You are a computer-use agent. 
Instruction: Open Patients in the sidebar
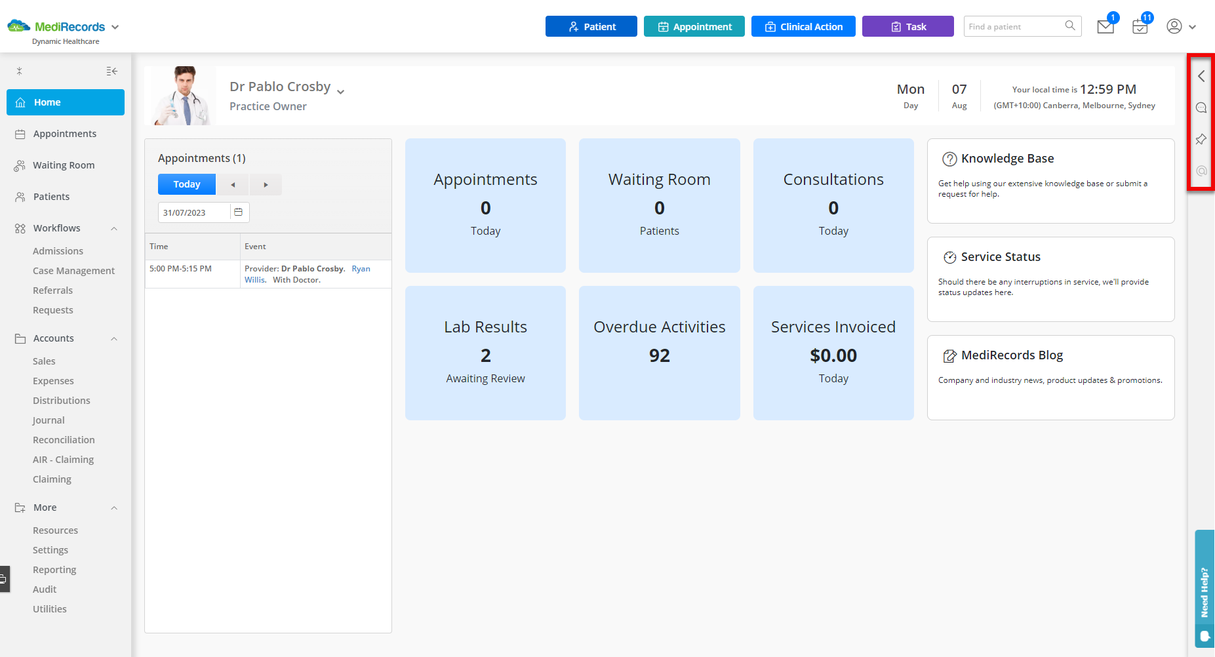[51, 197]
